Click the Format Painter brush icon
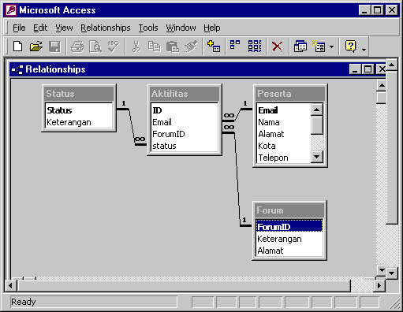This screenshot has width=403, height=312. (191, 46)
